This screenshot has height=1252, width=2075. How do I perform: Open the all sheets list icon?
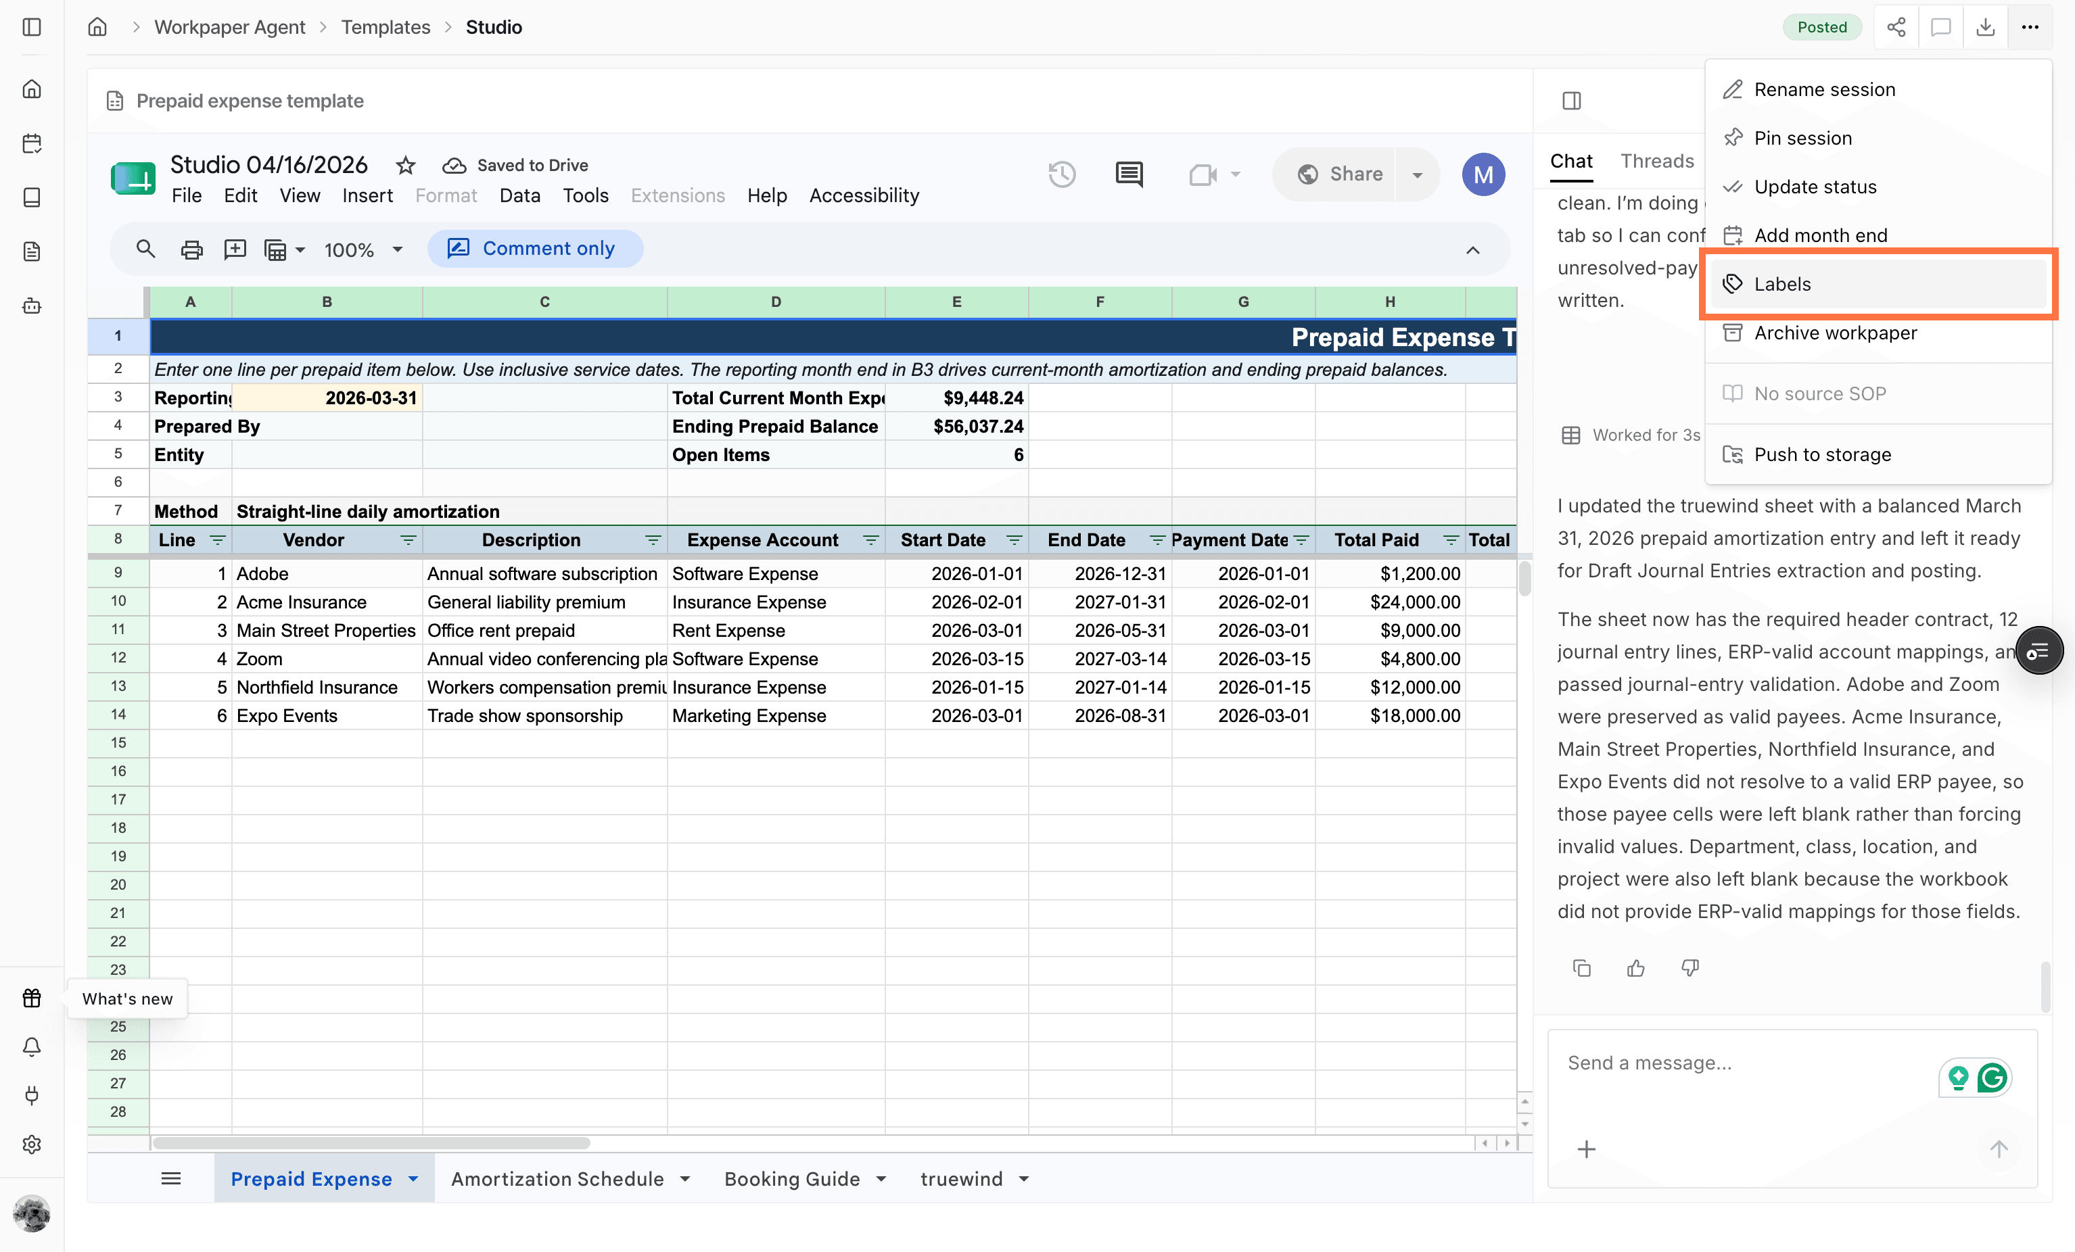(x=171, y=1179)
